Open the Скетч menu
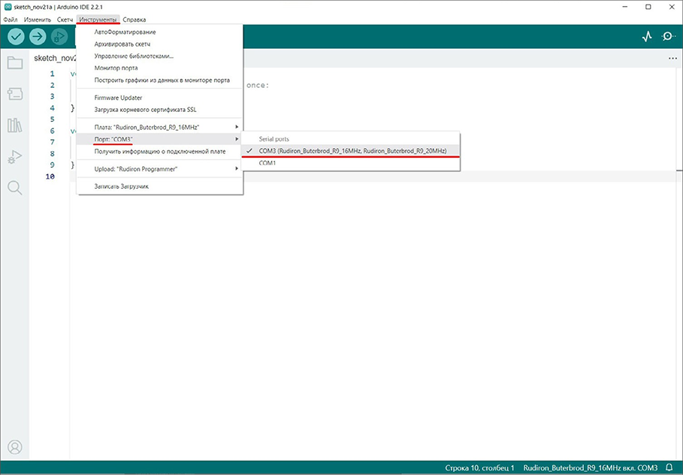The height and width of the screenshot is (475, 683). tap(65, 20)
